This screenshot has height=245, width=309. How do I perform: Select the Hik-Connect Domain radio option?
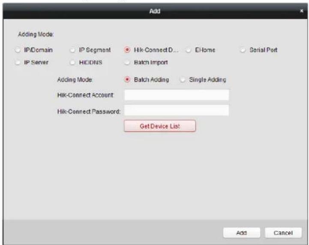coord(127,50)
